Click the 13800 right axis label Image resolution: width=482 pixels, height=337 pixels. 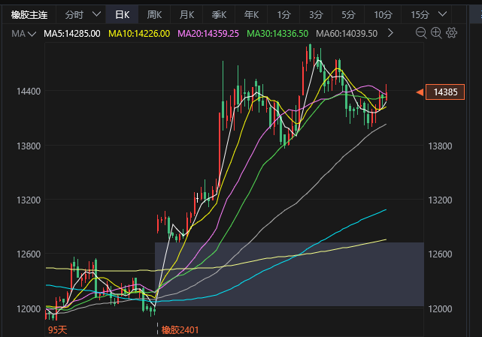tap(440, 146)
